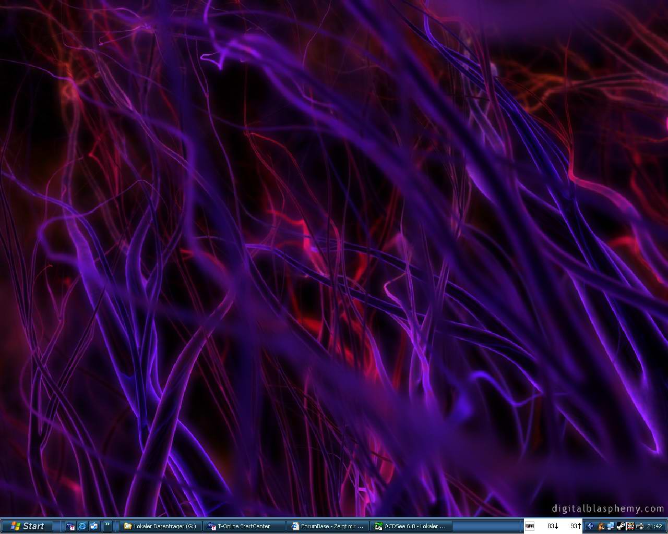Viewport: 668px width, 534px height.
Task: Launch Internet Explorer from Quick Launch
Action: [82, 526]
